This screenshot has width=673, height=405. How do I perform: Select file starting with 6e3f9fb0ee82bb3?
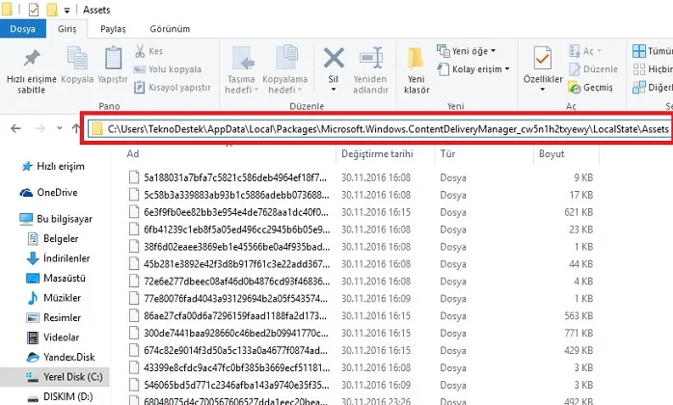[x=229, y=212]
